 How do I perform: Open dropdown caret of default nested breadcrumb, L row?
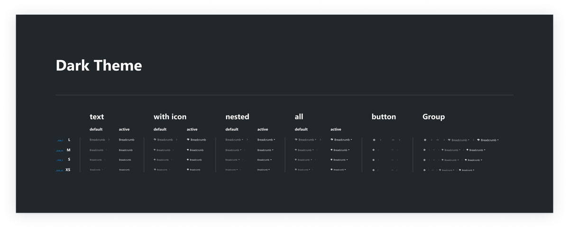tap(242, 140)
